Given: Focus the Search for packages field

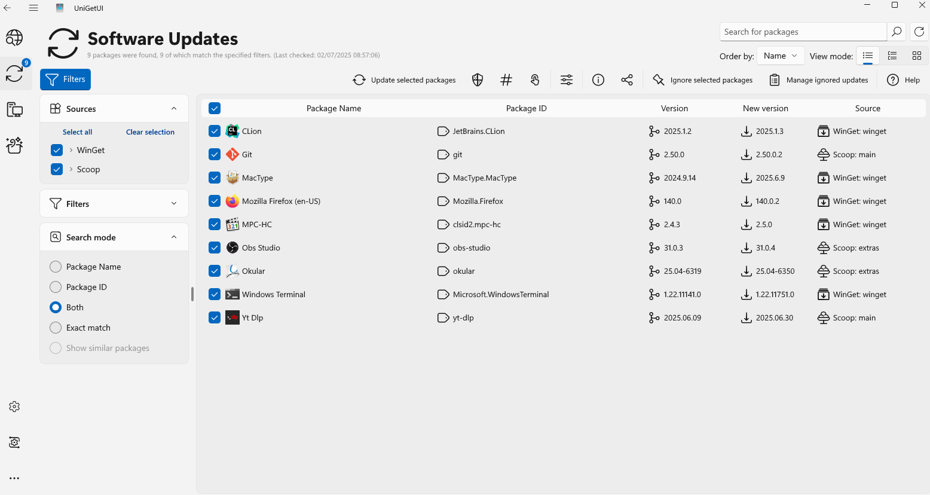Looking at the screenshot, I should click(803, 32).
